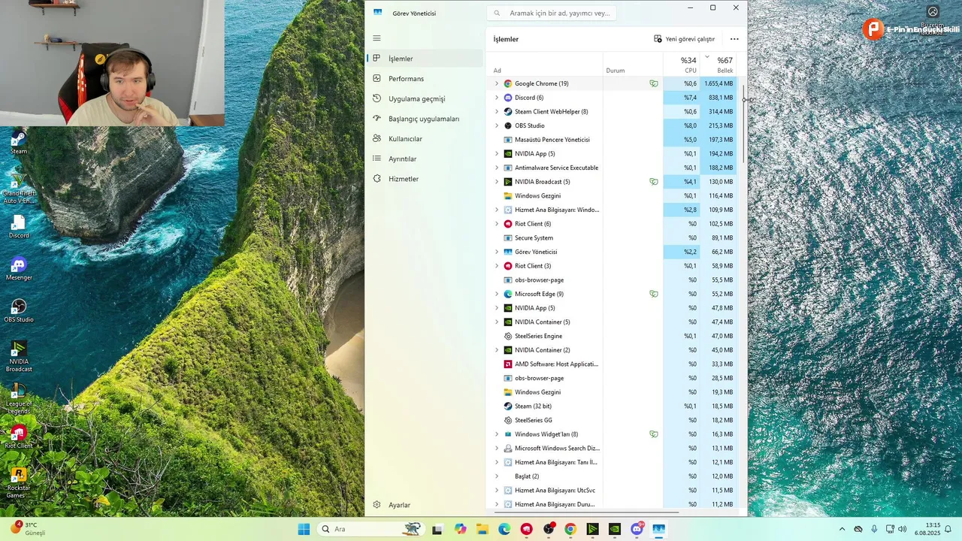Viewport: 962px width, 541px height.
Task: Expand the Başlat (2) process group
Action: [496, 476]
